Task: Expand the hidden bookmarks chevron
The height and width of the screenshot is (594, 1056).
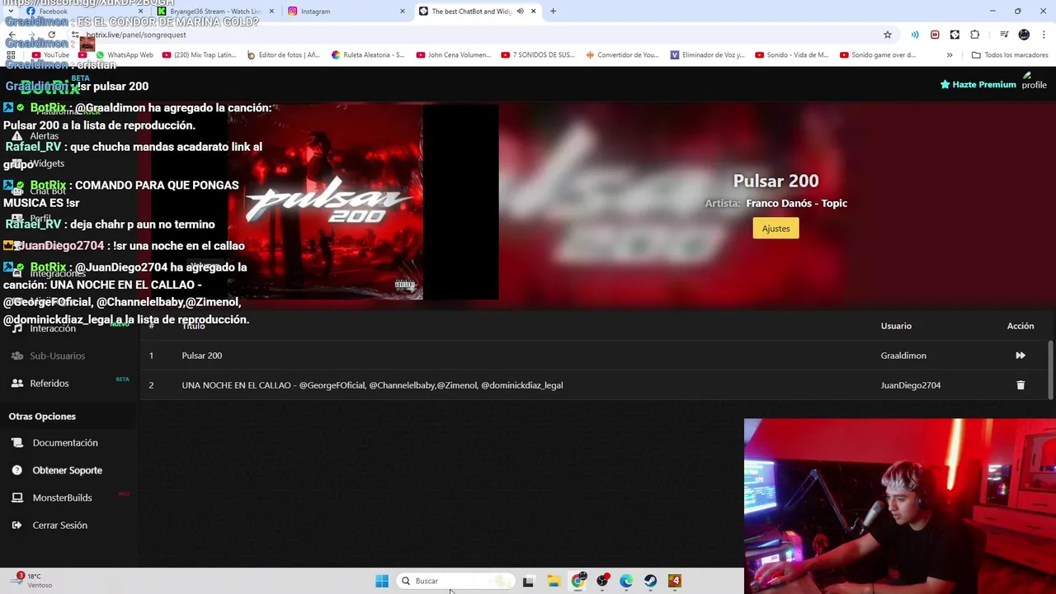Action: pos(950,55)
